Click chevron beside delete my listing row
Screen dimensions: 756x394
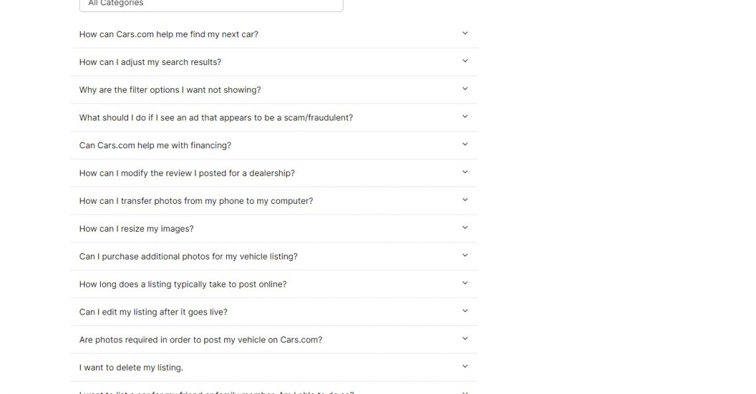click(465, 367)
